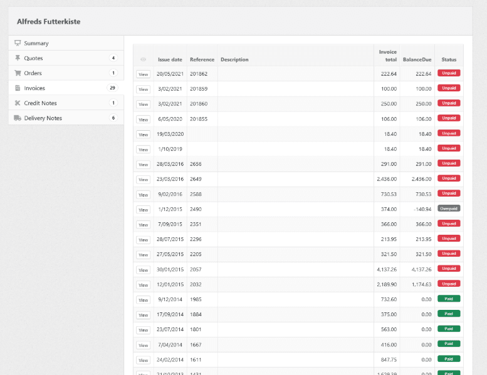
Task: Go to the Orders section
Action: point(66,73)
